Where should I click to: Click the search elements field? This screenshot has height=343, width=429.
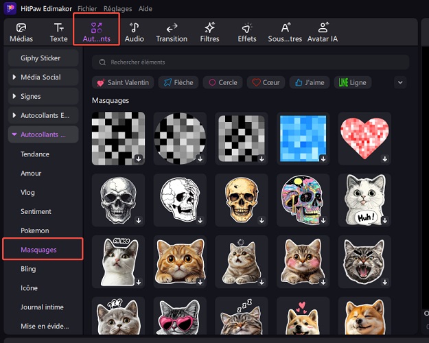(x=251, y=62)
